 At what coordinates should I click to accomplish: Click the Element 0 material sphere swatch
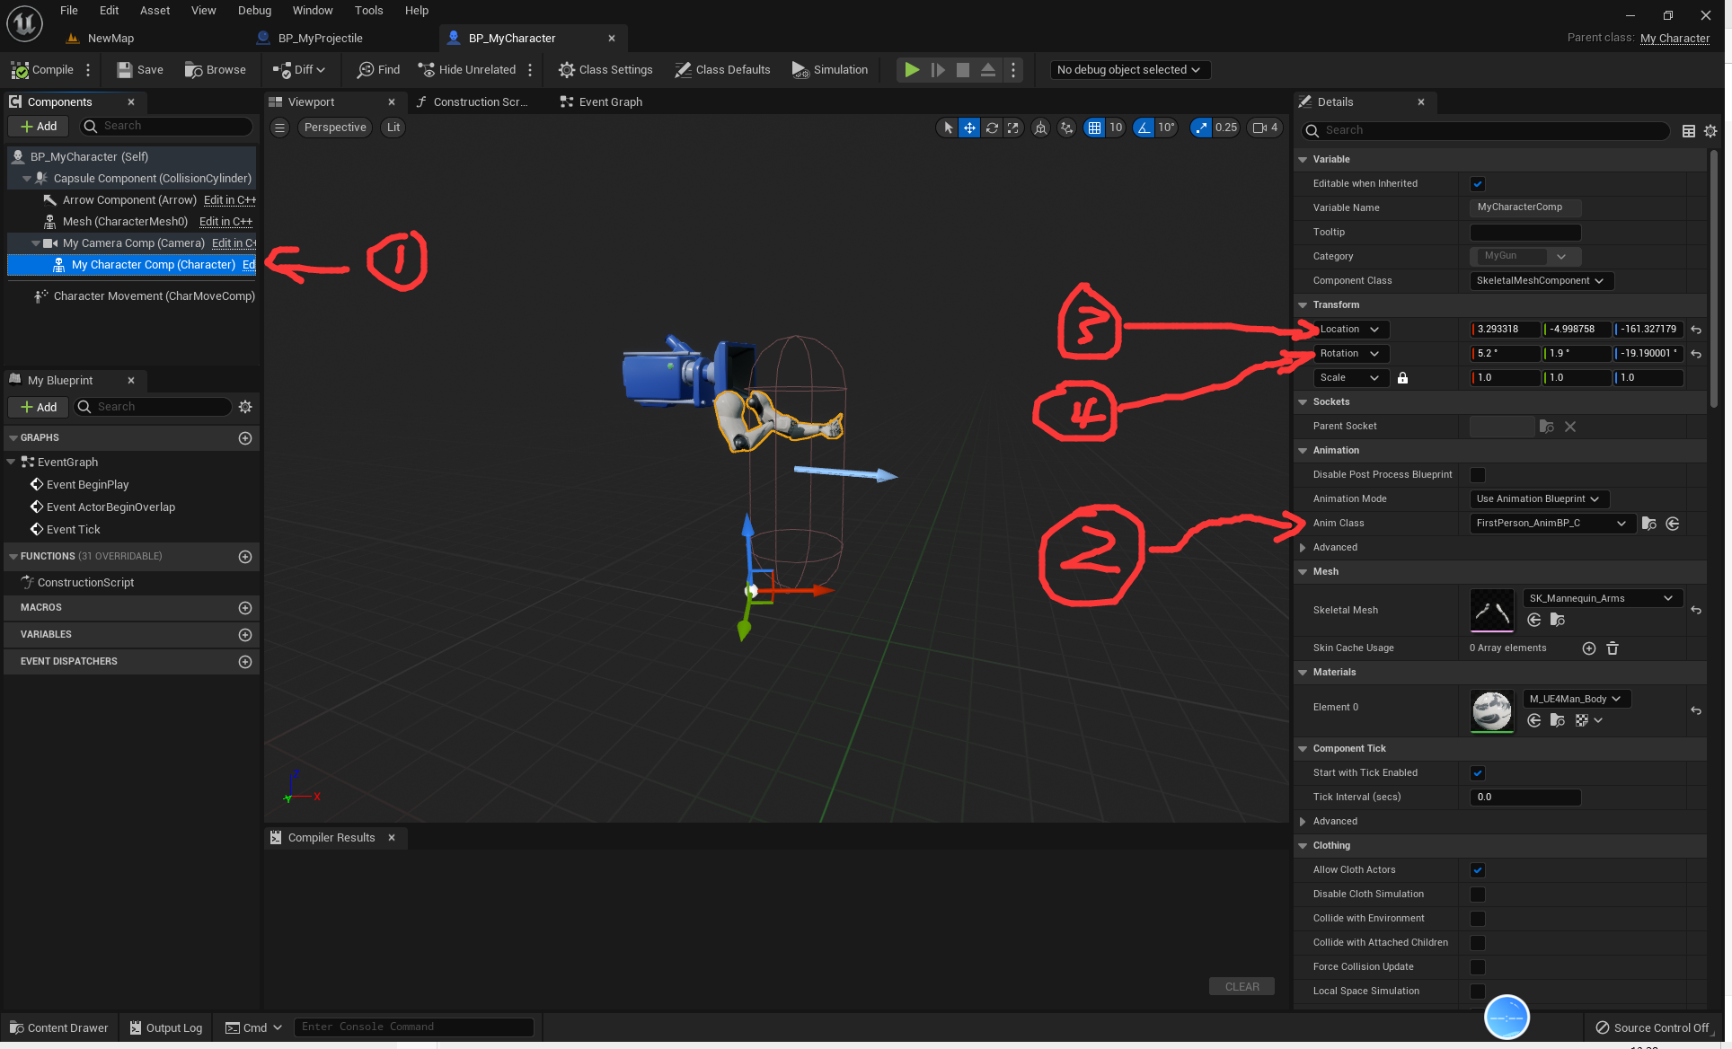[x=1491, y=711]
